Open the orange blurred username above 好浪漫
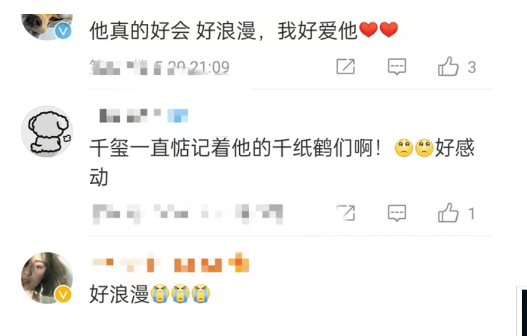The height and width of the screenshot is (336, 527). [170, 262]
